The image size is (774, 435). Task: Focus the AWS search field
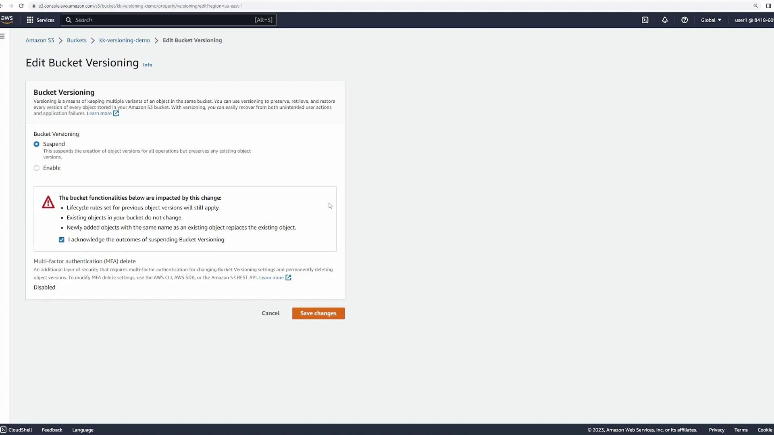161,20
